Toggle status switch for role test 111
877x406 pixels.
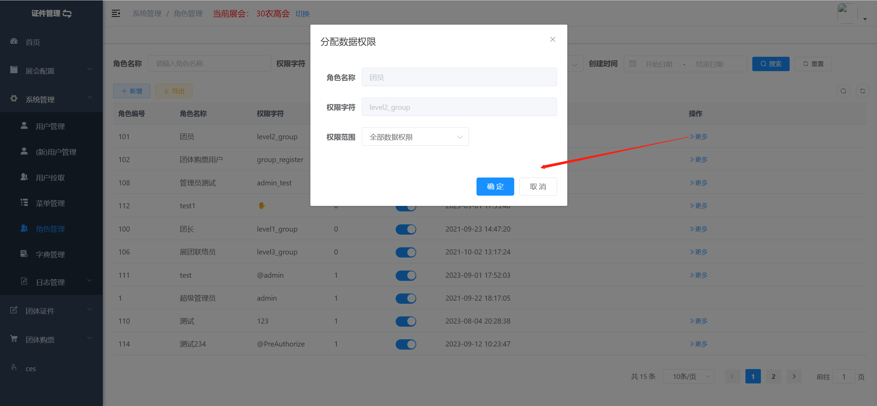click(406, 275)
